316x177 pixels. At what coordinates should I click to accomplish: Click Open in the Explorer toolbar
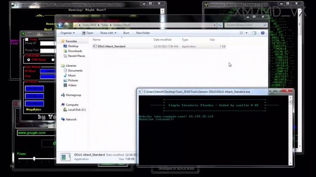(x=87, y=33)
